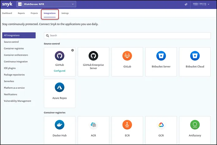Viewport: 217px width, 145px height.
Task: Click the Container registries section heading
Action: pyautogui.click(x=55, y=112)
